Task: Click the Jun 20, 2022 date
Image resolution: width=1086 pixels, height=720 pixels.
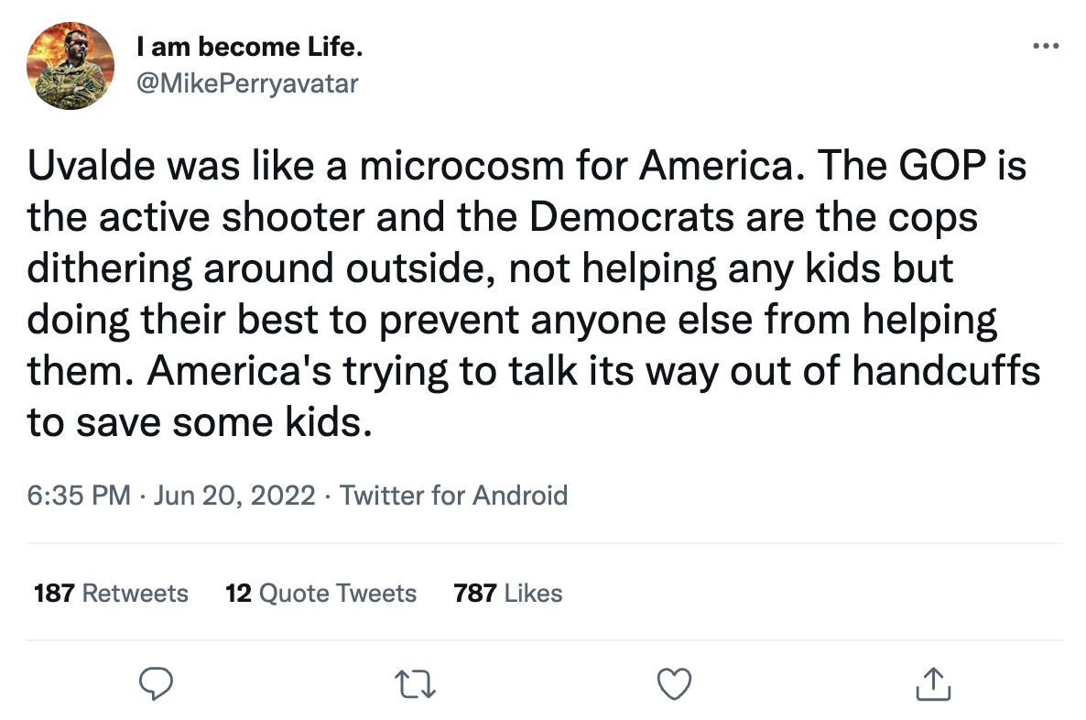Action: pos(235,496)
